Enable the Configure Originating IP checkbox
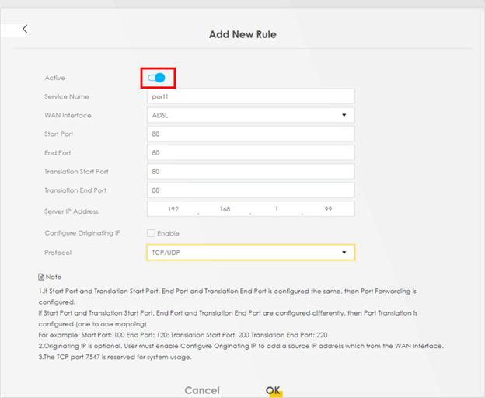The image size is (485, 398). pos(151,233)
